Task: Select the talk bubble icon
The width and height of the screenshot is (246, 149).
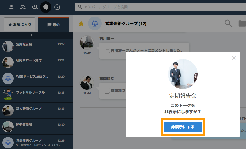Action: pyautogui.click(x=46, y=7)
